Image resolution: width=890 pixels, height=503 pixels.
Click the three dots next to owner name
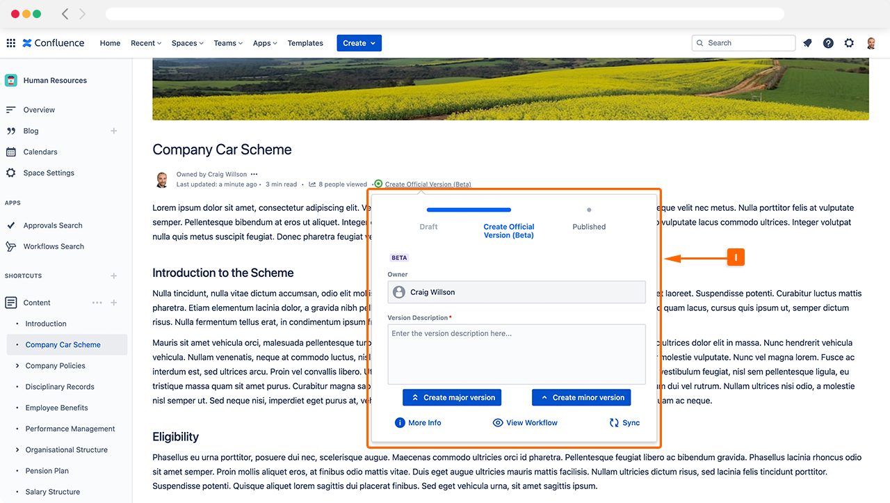point(254,174)
